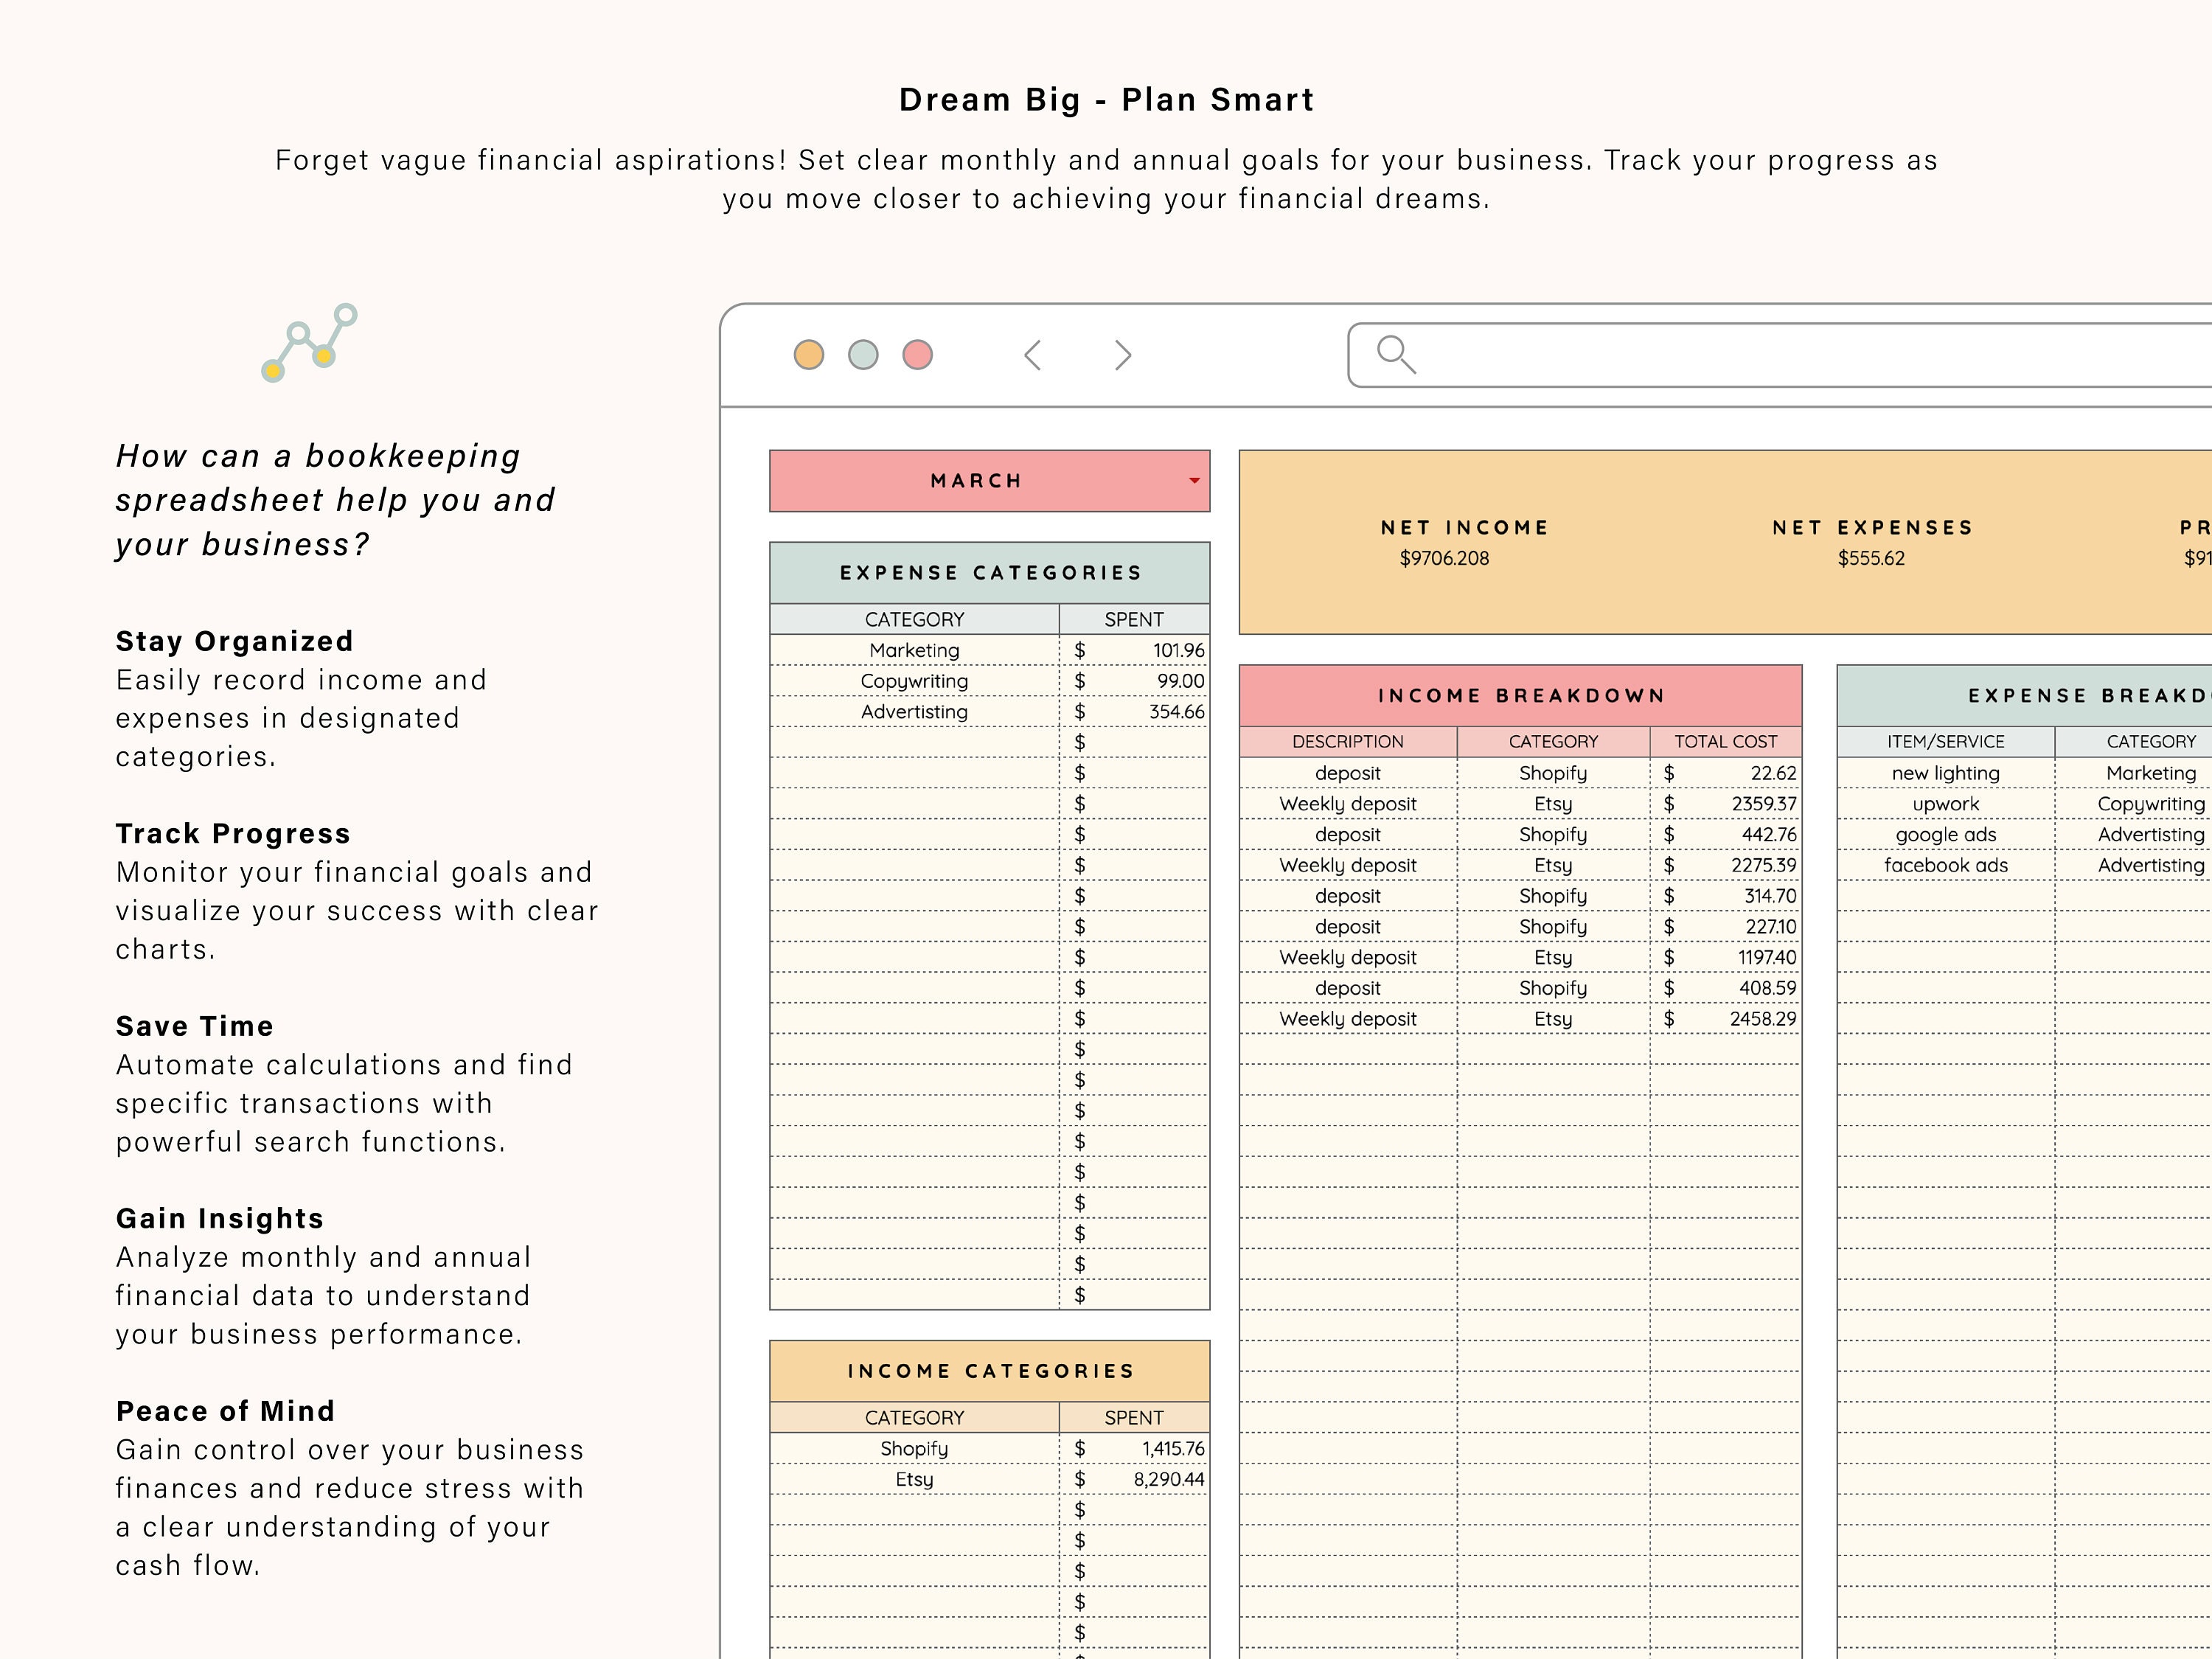Click the TOTAL COST column header
Image resolution: width=2212 pixels, height=1659 pixels.
[x=1725, y=741]
